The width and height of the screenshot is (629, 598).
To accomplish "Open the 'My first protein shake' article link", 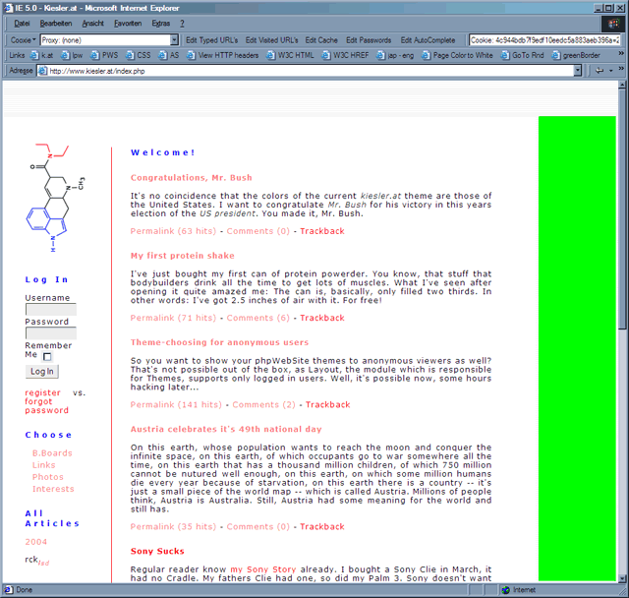I will [x=178, y=256].
